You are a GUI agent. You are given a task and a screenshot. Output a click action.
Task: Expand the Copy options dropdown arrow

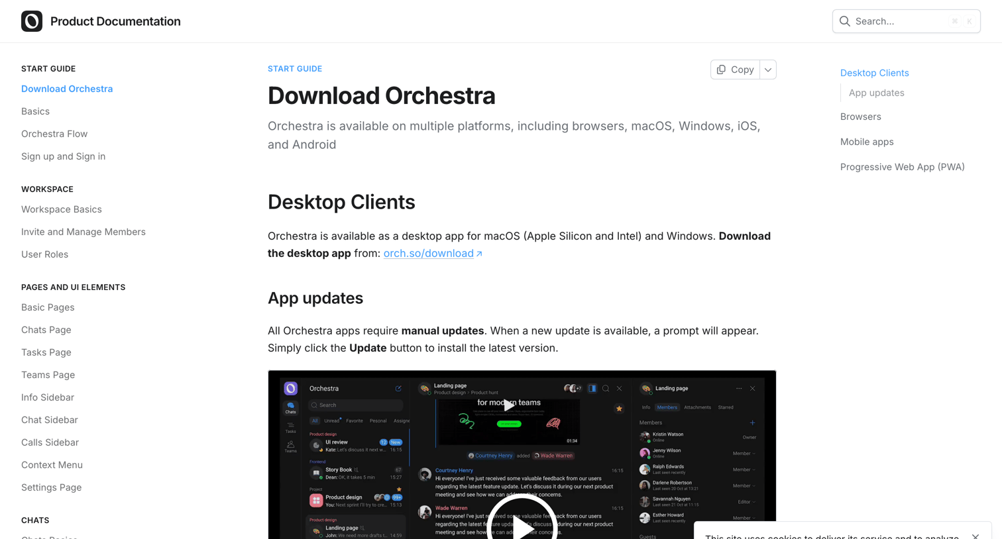point(768,70)
